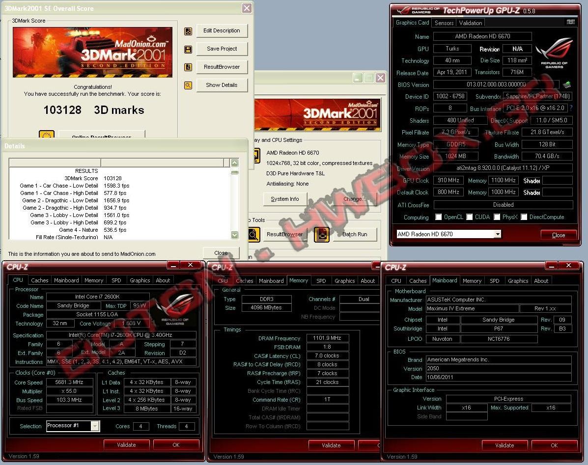Screen dimensions: 588x465
Task: Click the Mainboard Model field Maximus IV Extreme
Action: point(473,308)
